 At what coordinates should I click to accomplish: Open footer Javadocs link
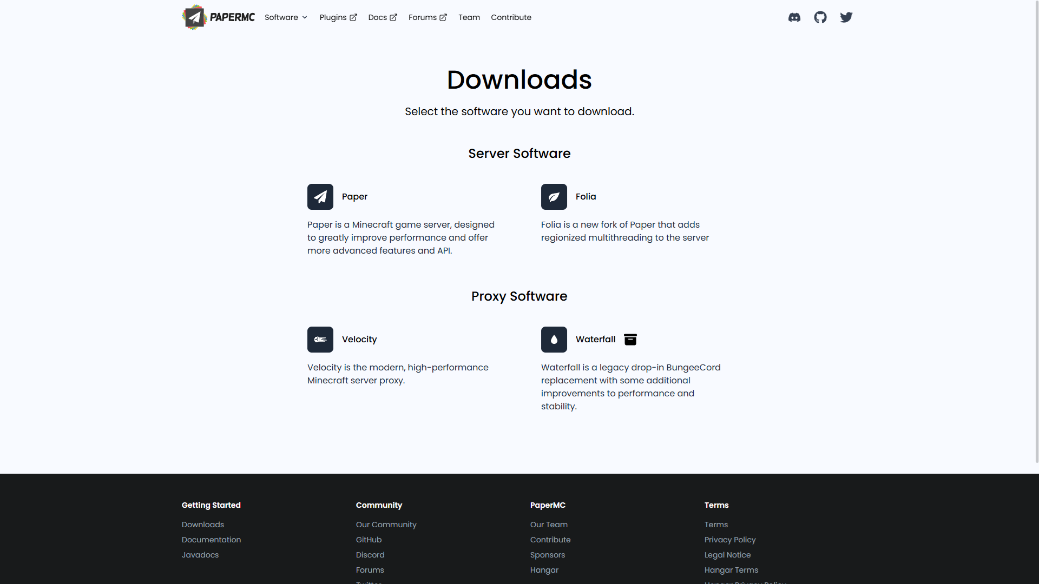[x=200, y=555]
